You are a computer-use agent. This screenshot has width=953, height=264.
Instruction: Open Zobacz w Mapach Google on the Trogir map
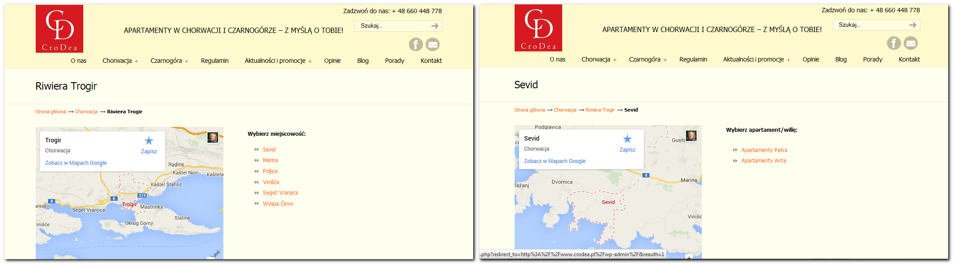click(x=76, y=163)
